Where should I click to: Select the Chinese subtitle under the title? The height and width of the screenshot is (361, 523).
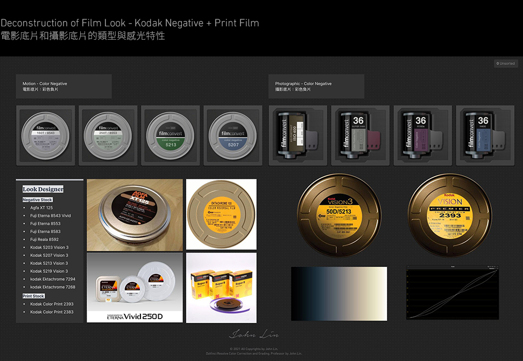(x=83, y=35)
